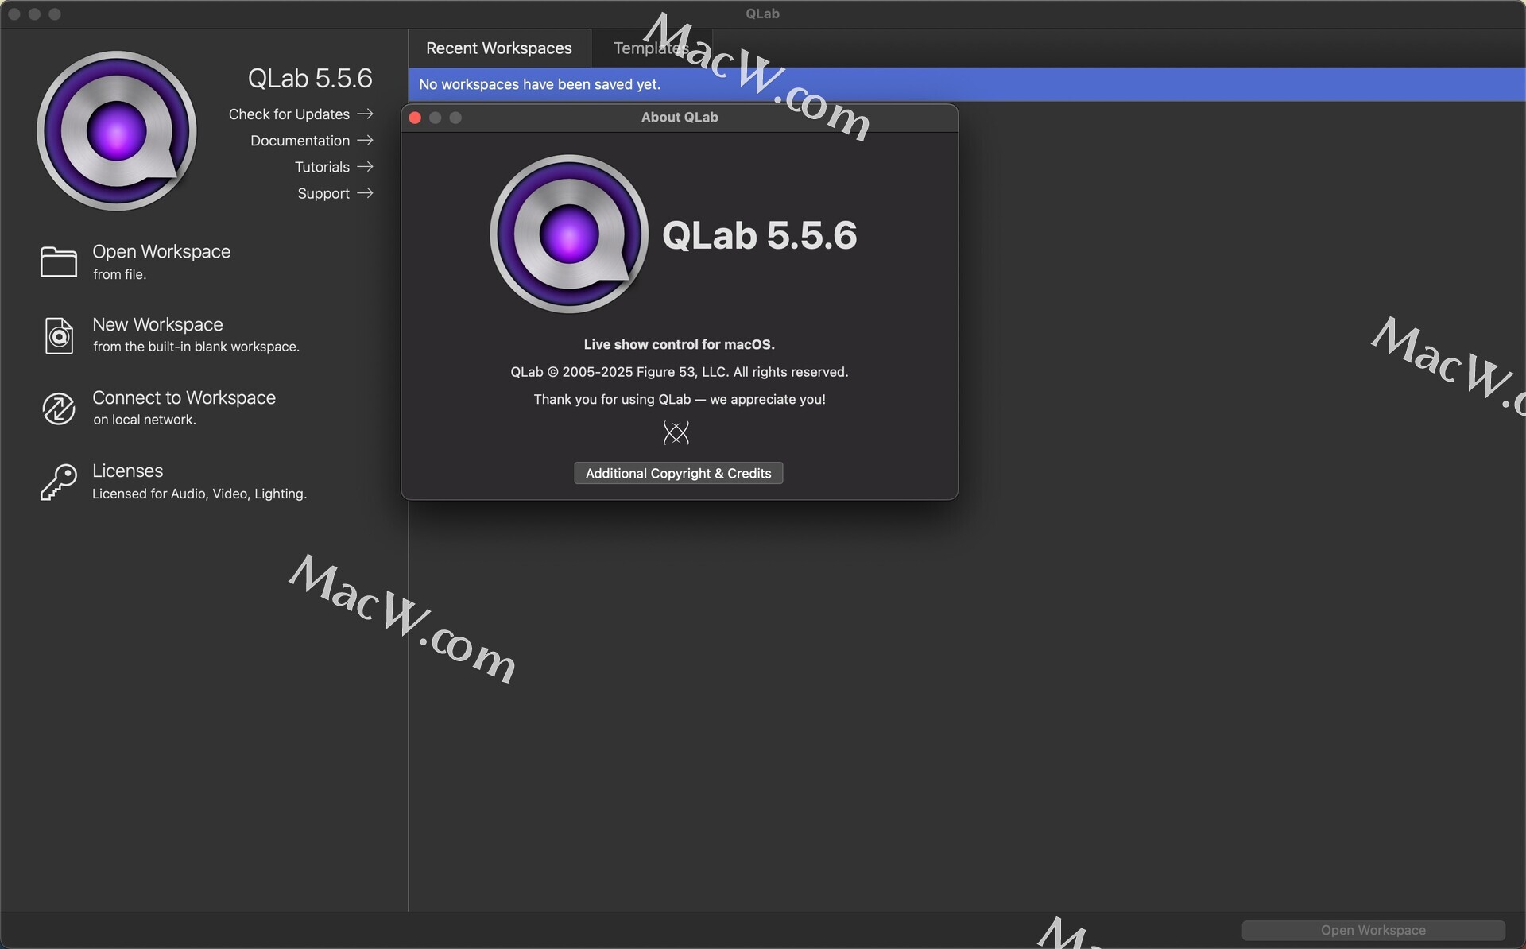Click the folder icon for Open Workspace
This screenshot has width=1526, height=949.
tap(59, 262)
